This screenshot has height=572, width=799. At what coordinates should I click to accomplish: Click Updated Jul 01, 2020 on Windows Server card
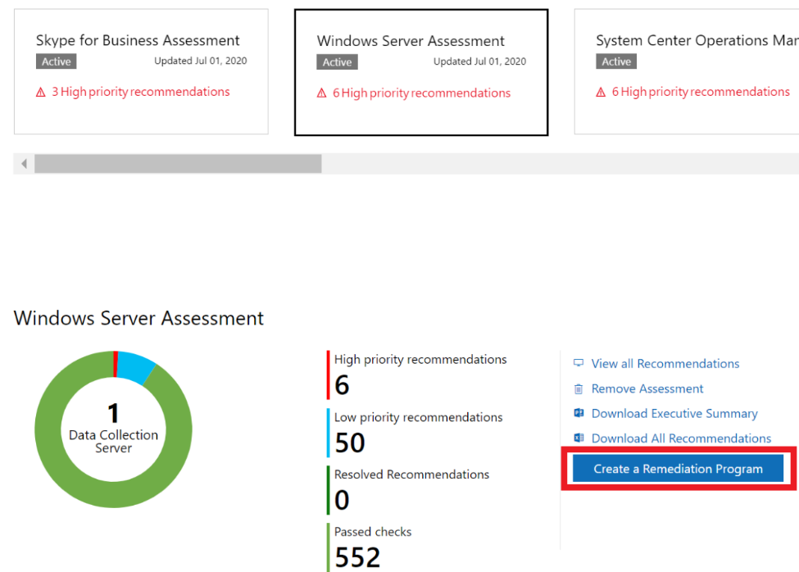479,61
